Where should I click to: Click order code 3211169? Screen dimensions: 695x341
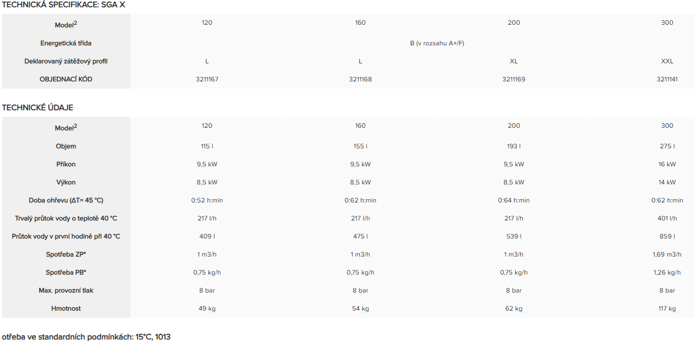point(514,79)
